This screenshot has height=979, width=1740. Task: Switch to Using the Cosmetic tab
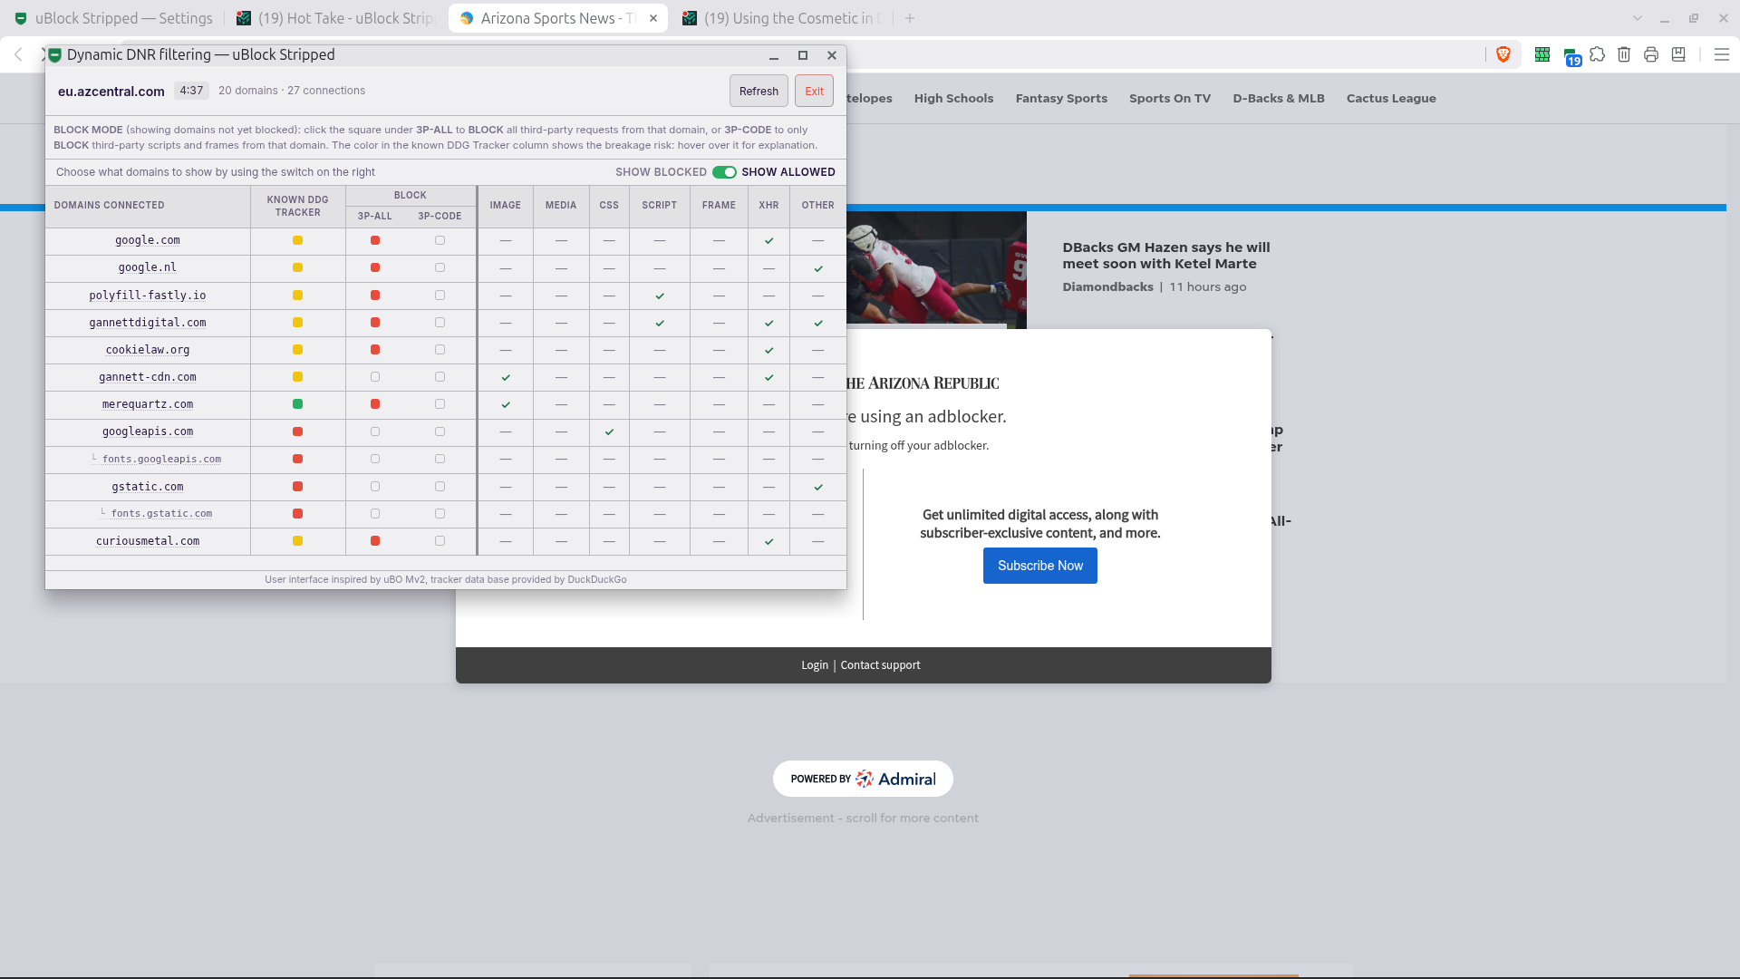pyautogui.click(x=782, y=18)
